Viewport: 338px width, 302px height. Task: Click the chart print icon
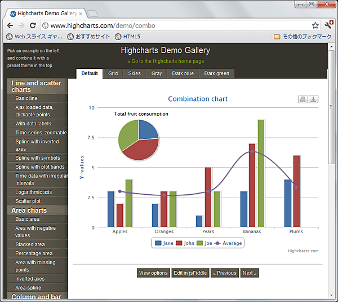pos(303,99)
